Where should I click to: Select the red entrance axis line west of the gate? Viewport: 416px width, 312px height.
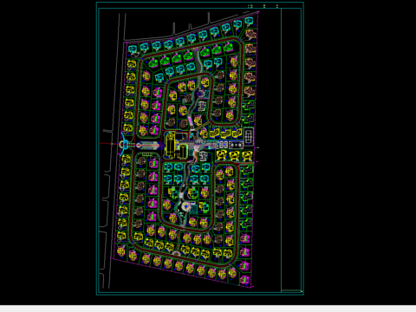(x=109, y=144)
